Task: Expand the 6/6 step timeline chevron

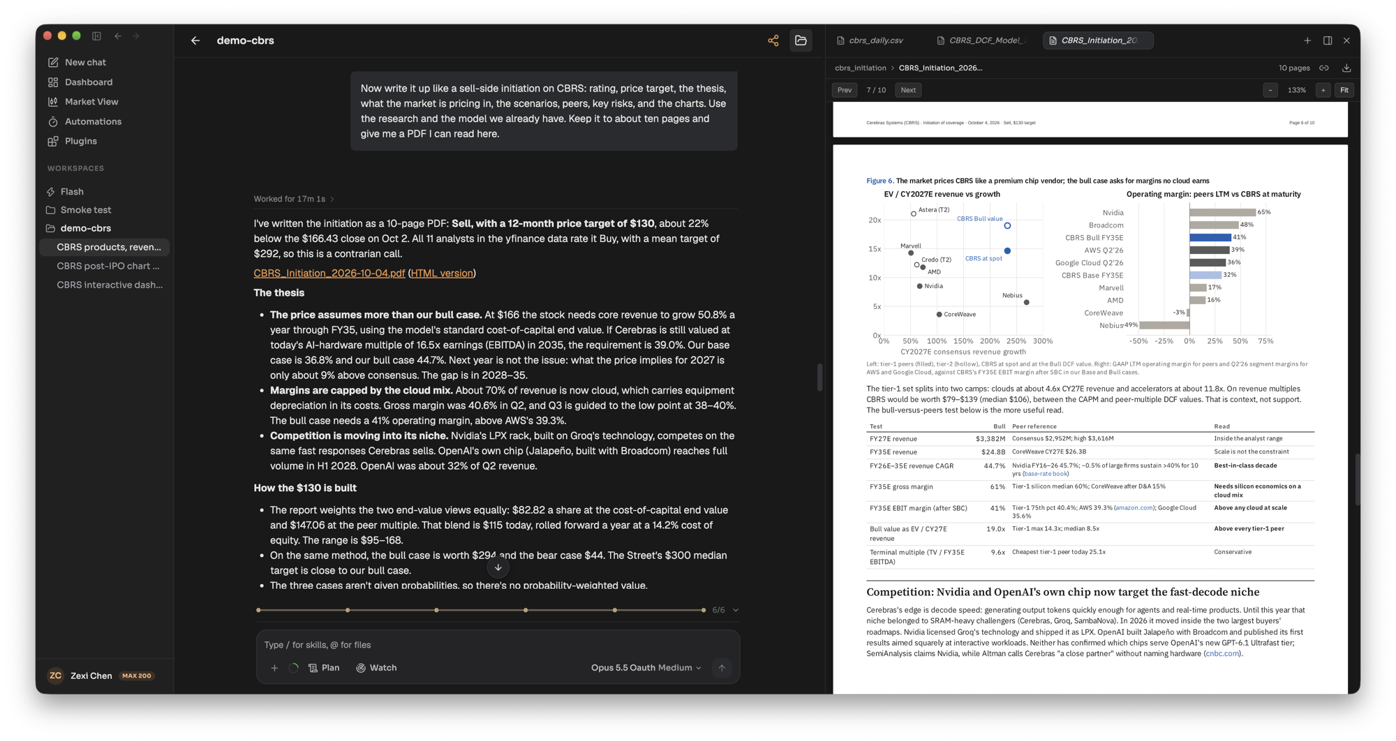Action: click(736, 610)
